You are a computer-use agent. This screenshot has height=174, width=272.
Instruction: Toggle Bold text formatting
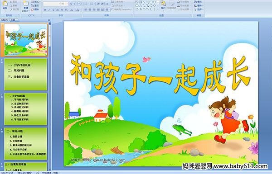[x=45, y=10]
